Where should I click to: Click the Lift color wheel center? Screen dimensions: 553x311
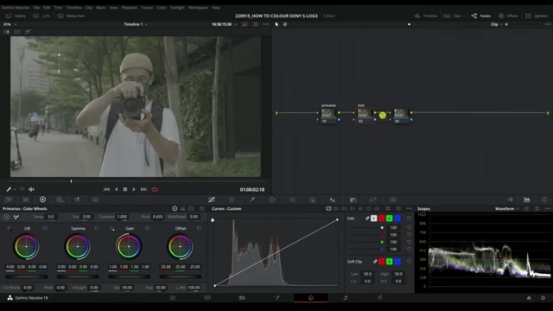coord(27,246)
